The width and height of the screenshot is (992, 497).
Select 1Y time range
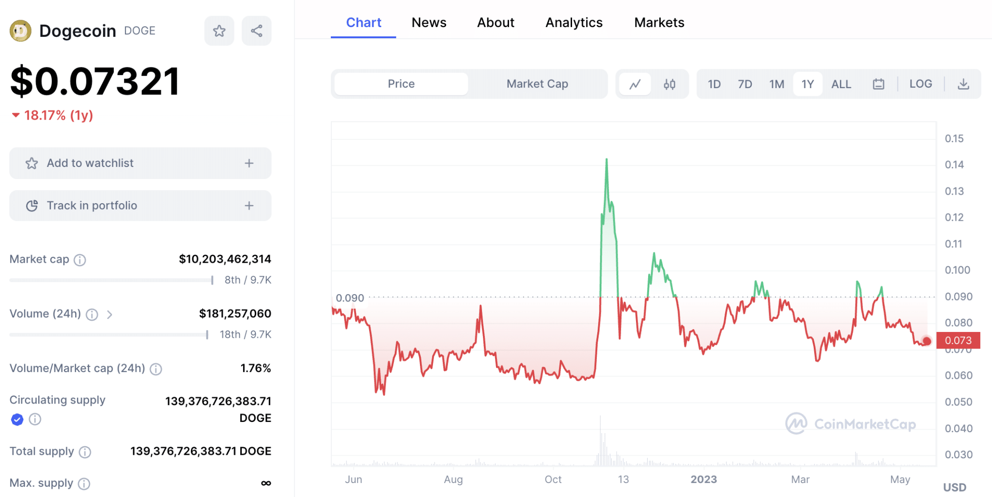point(807,84)
